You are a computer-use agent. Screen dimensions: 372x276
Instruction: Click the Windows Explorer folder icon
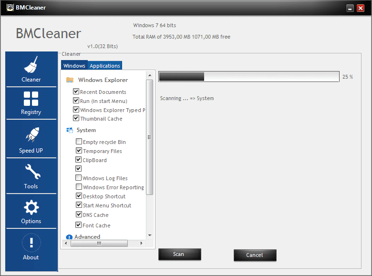tap(70, 80)
